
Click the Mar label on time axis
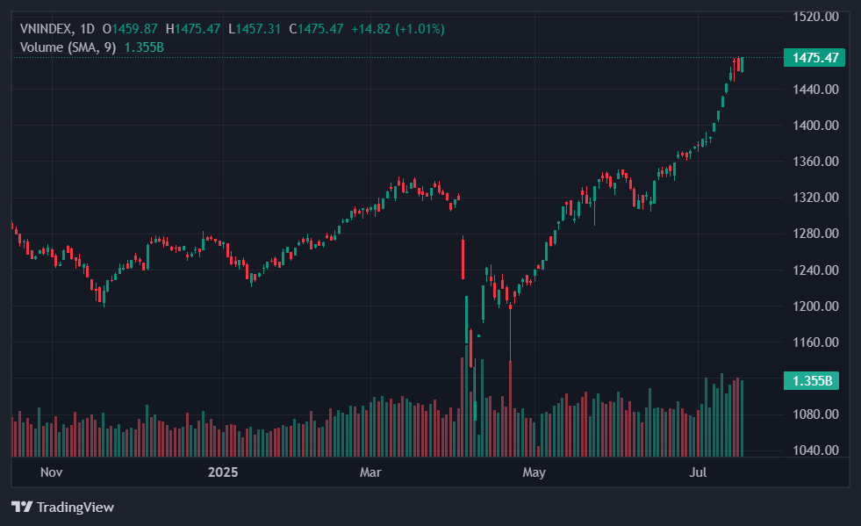tap(370, 472)
